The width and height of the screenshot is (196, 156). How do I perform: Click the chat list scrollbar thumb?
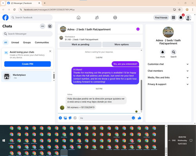click(54, 76)
